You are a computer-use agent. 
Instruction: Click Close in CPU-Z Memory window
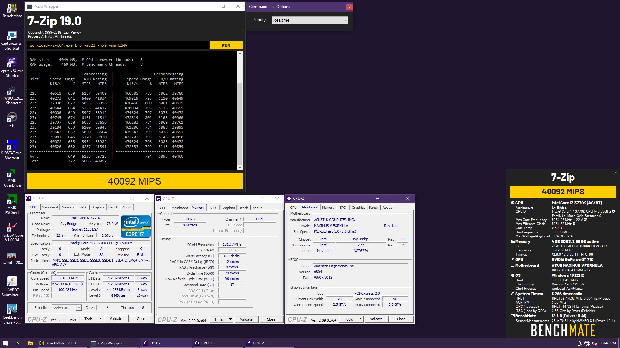click(x=271, y=320)
